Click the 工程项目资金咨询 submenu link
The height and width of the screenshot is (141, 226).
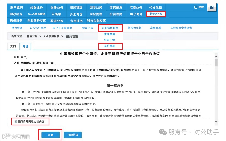coord(181,28)
